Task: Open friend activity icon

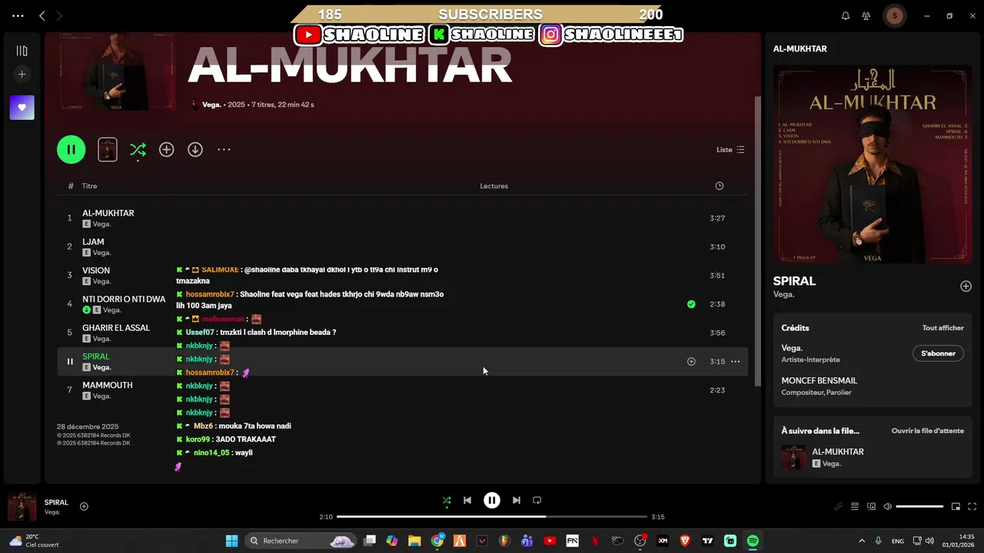Action: pyautogui.click(x=866, y=15)
